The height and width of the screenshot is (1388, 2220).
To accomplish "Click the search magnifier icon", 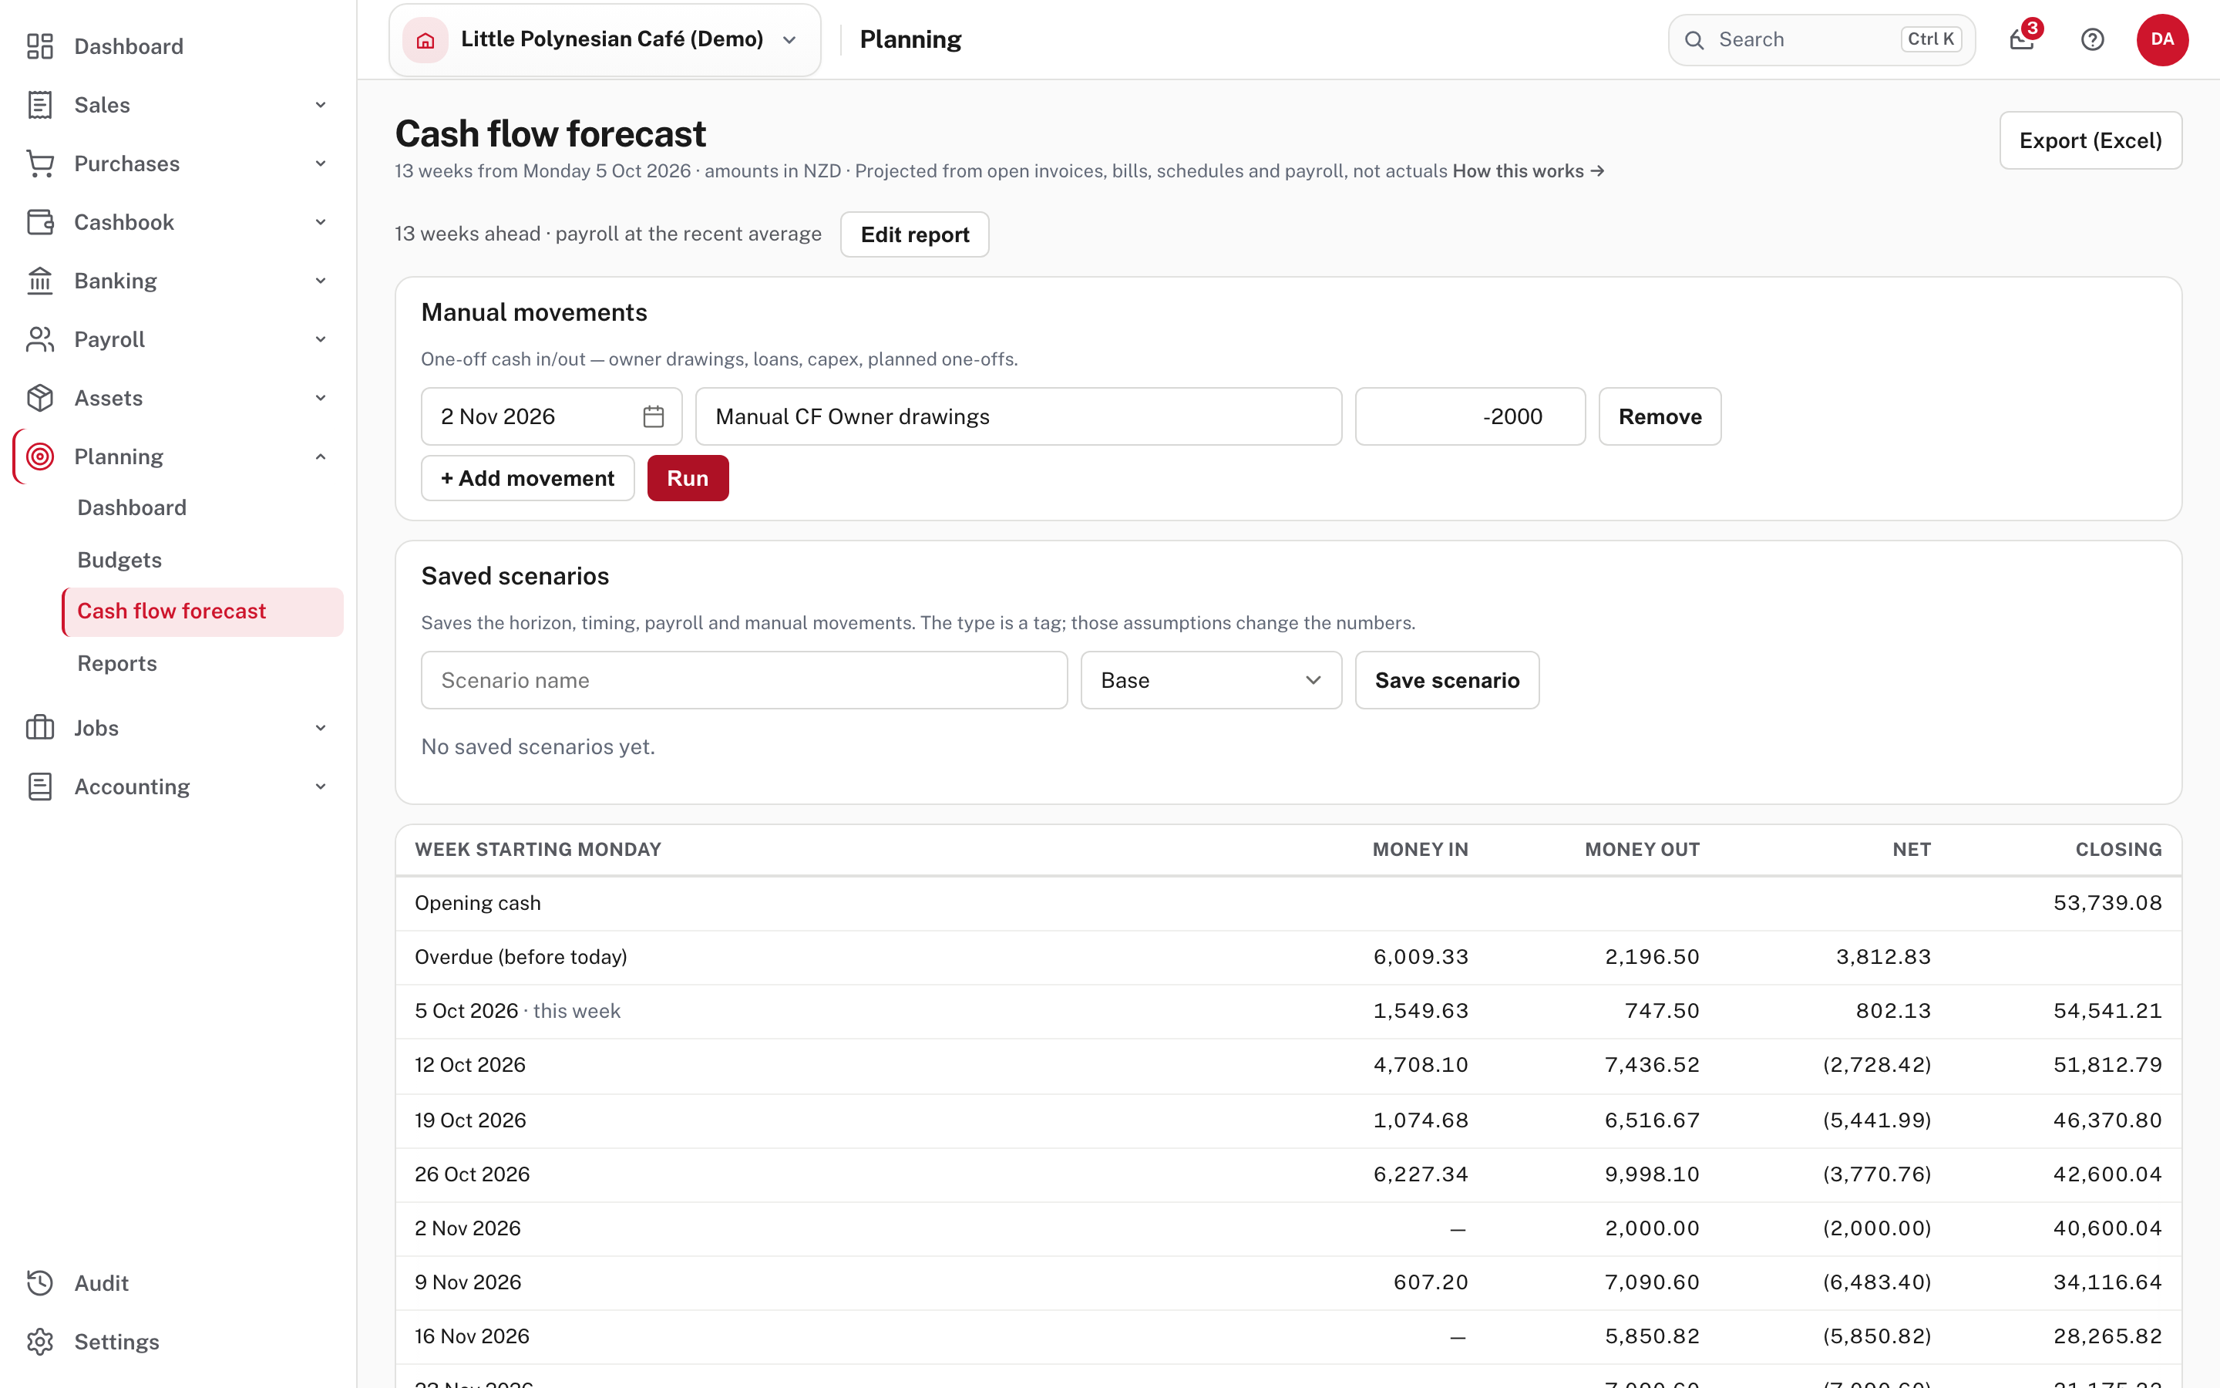I will (1694, 40).
